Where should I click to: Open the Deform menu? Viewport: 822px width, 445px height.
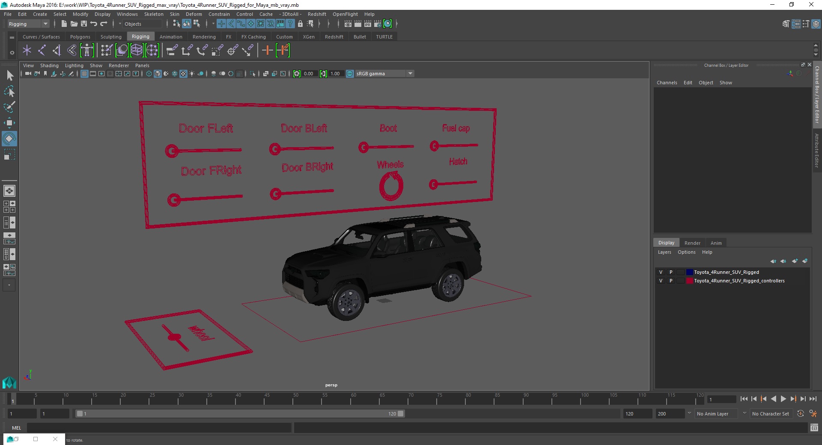(x=194, y=14)
